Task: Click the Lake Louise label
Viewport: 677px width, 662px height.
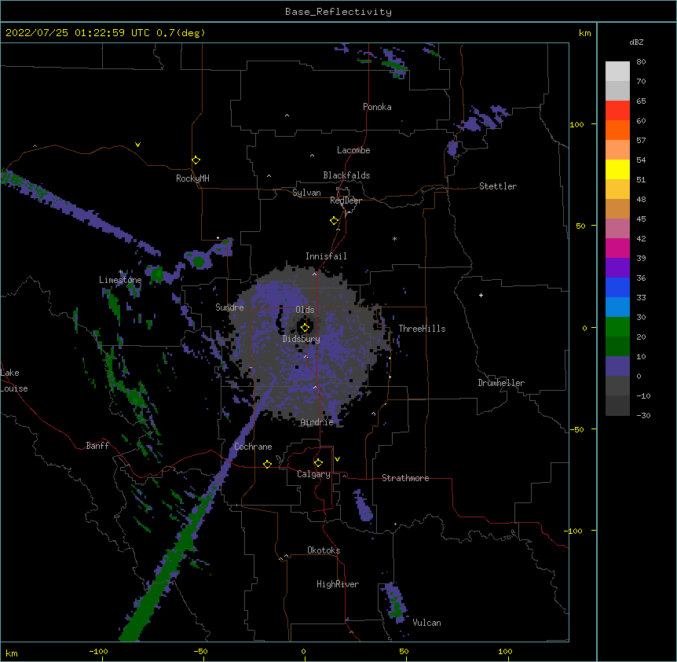Action: [x=14, y=381]
